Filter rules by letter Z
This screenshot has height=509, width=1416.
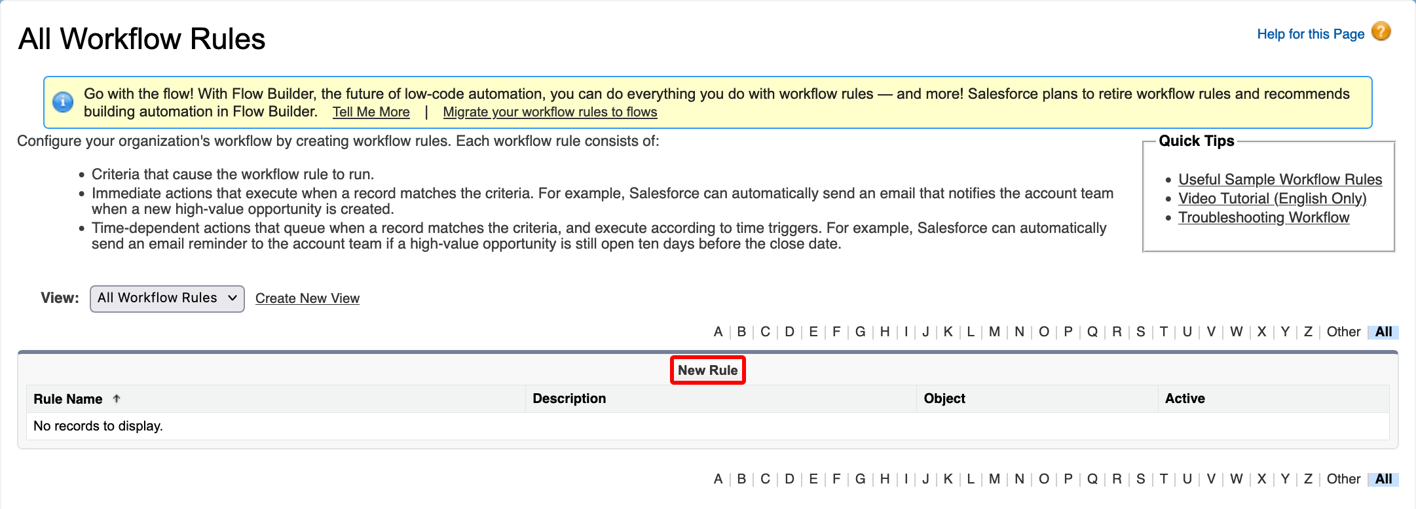(x=1307, y=332)
